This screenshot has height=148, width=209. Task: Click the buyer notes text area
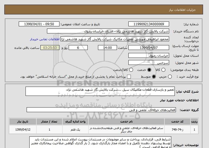tap(100, 142)
